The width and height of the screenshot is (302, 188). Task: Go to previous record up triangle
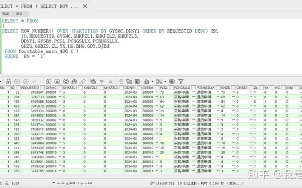pos(110,82)
